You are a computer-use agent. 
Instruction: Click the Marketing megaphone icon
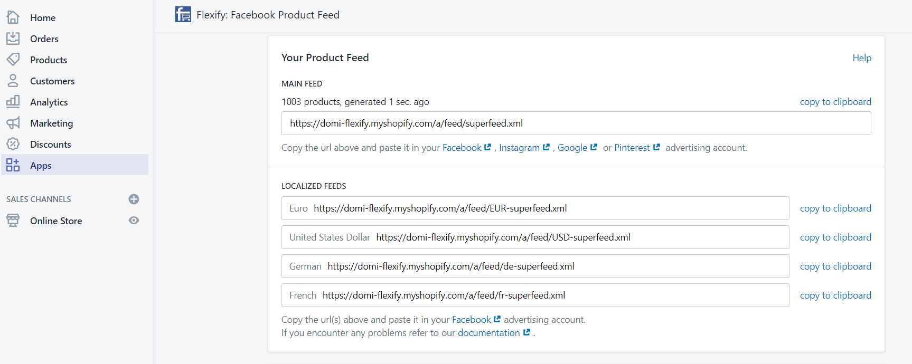point(13,123)
